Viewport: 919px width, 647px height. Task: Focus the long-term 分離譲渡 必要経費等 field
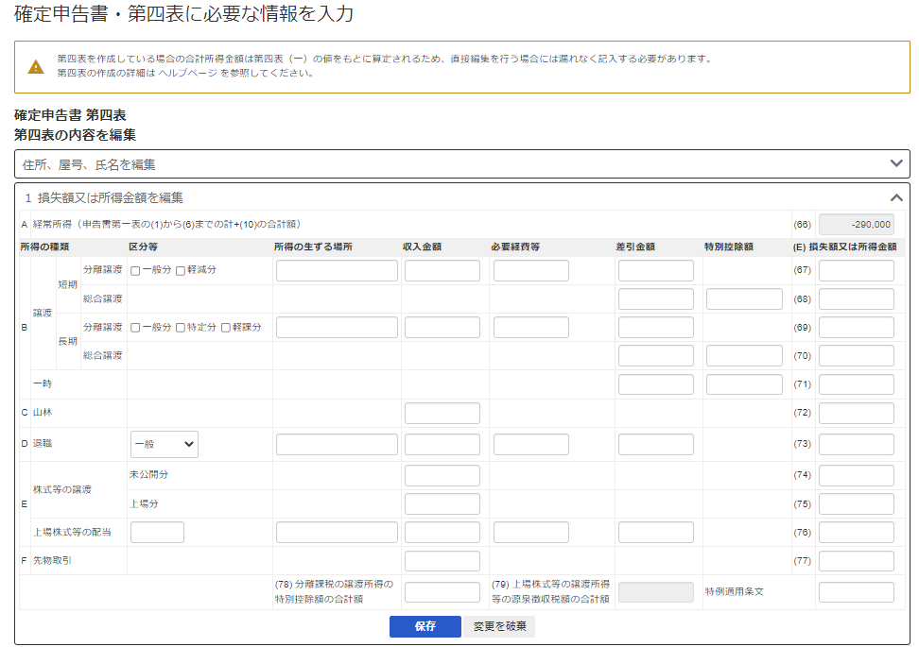(x=531, y=328)
